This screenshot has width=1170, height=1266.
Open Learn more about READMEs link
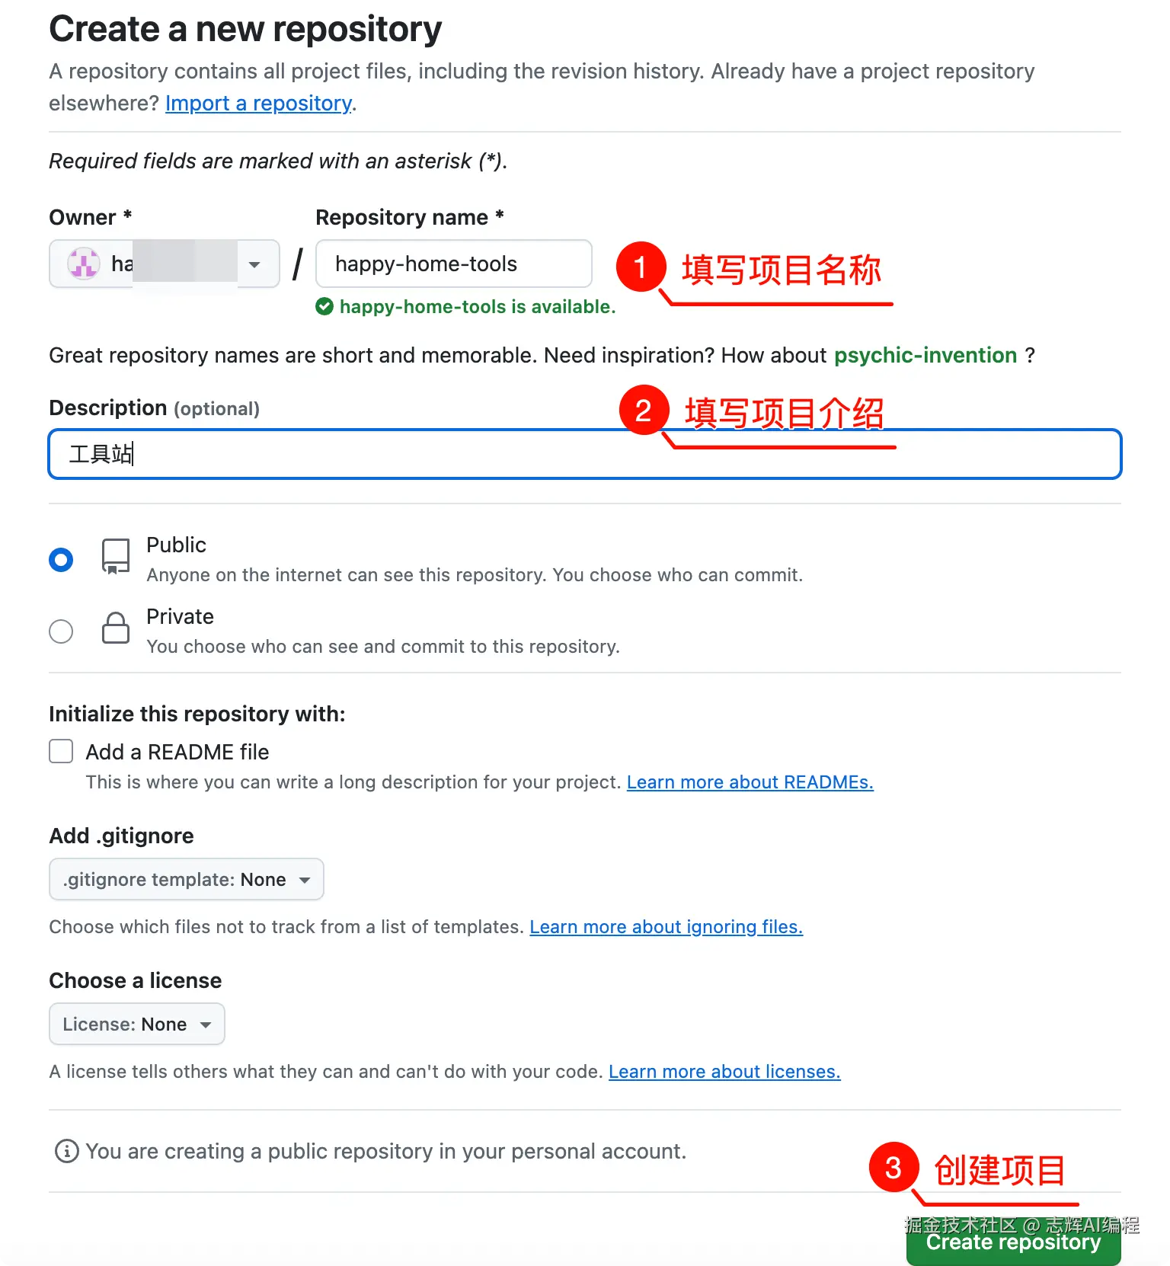click(x=750, y=782)
